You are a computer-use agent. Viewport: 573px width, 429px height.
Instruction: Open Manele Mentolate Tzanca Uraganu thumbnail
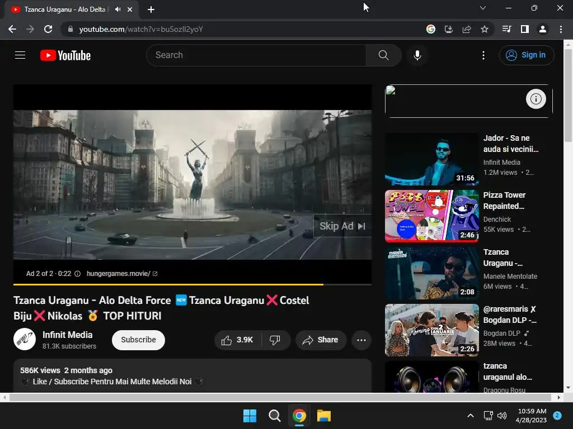click(x=431, y=273)
